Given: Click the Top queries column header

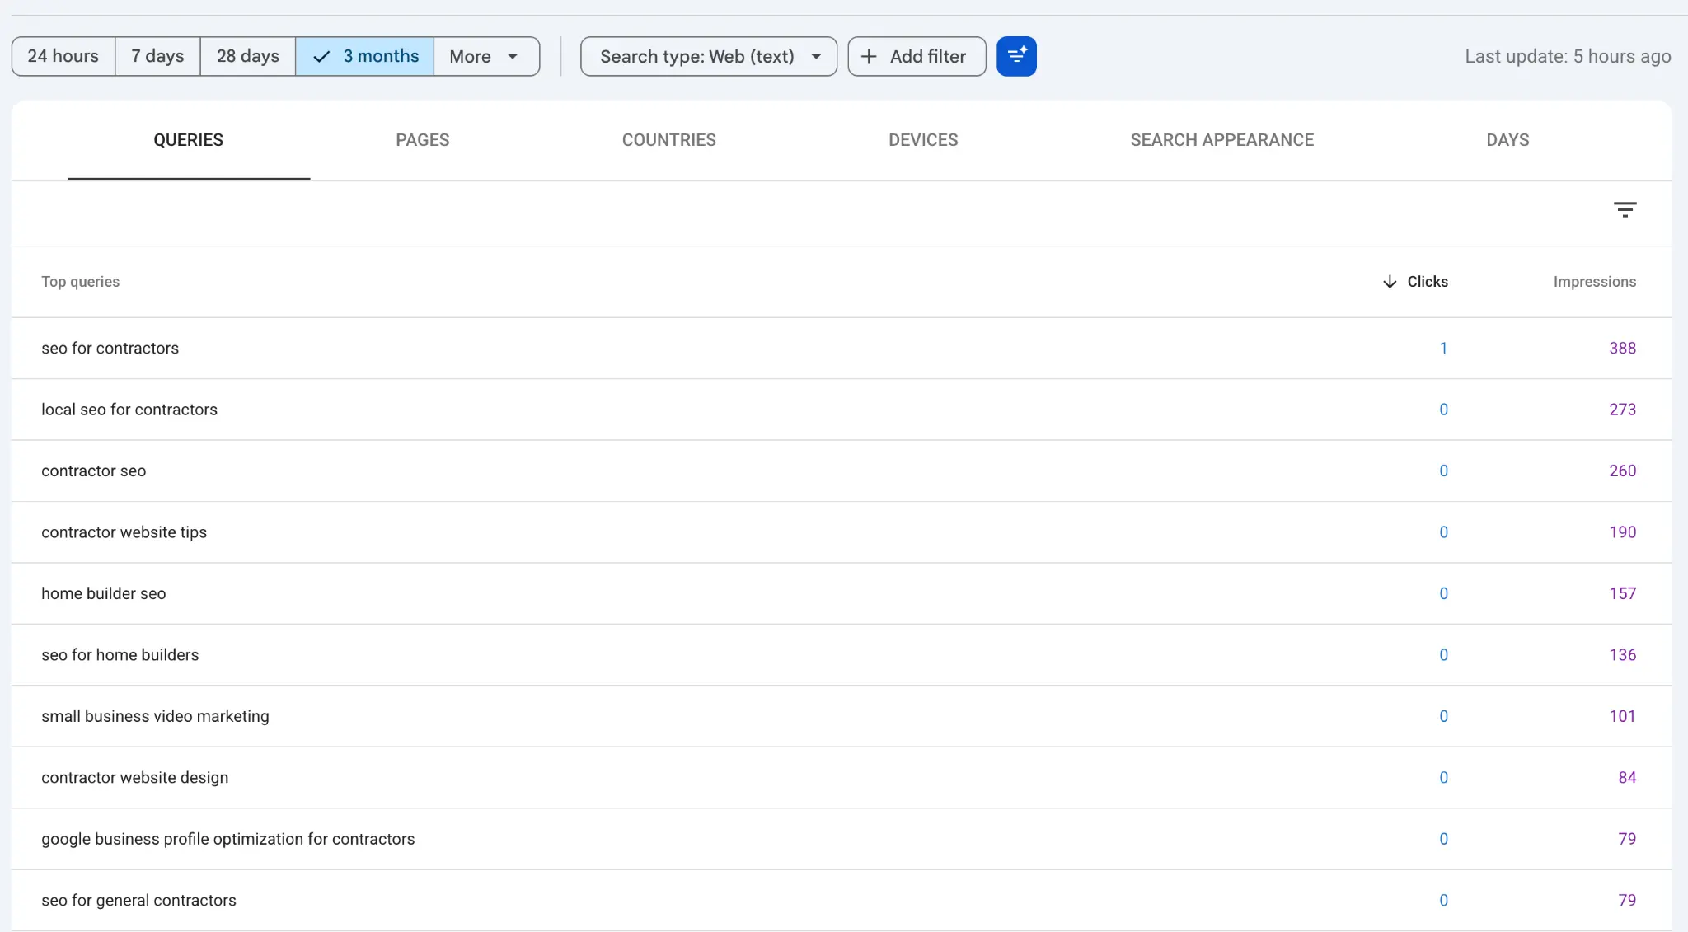Looking at the screenshot, I should coord(81,282).
